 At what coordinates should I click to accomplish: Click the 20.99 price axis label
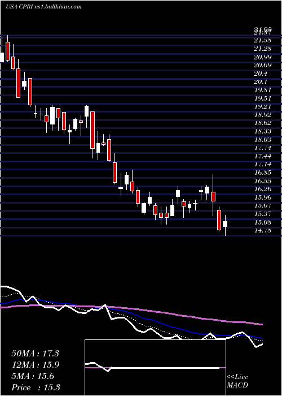(x=263, y=57)
